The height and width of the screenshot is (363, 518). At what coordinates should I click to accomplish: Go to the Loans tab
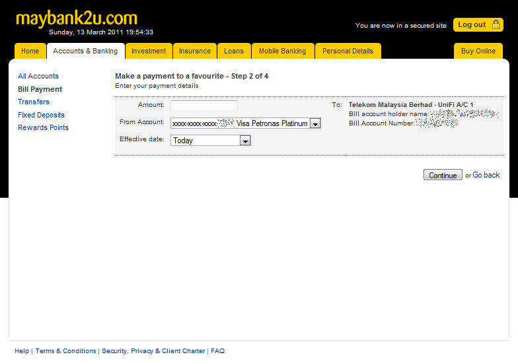point(234,51)
